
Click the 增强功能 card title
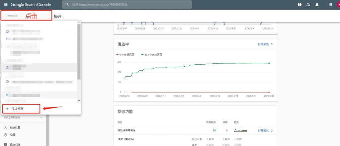pyautogui.click(x=125, y=112)
